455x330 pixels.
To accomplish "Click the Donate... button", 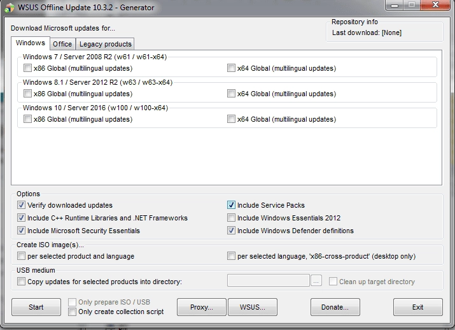I will point(335,307).
